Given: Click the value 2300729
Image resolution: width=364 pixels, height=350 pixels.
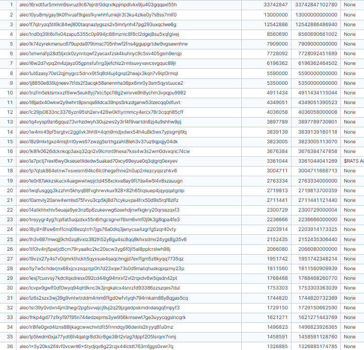Looking at the screenshot, I should pos(277,210).
